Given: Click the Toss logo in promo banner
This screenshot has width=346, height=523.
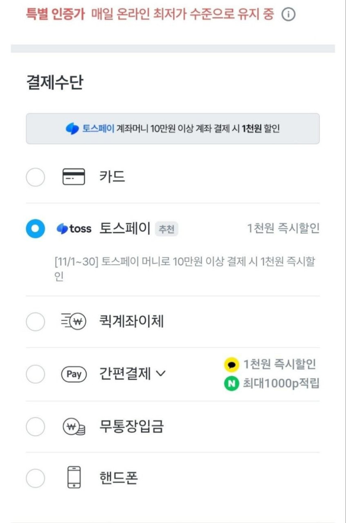Looking at the screenshot, I should point(72,129).
